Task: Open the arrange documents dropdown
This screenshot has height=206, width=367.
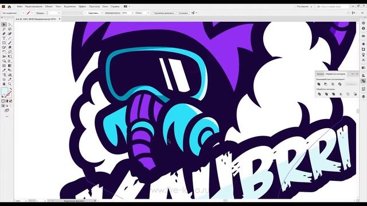Action: point(127,6)
